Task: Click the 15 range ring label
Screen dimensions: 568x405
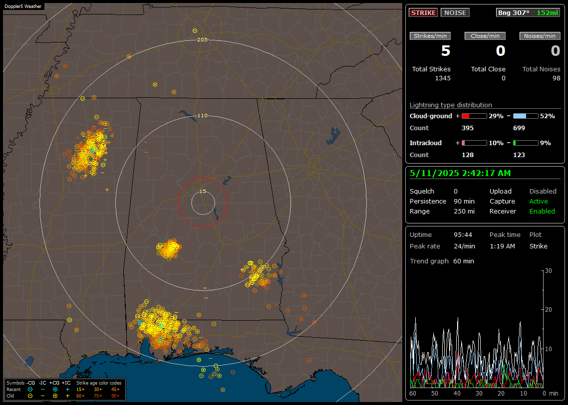Action: 203,191
